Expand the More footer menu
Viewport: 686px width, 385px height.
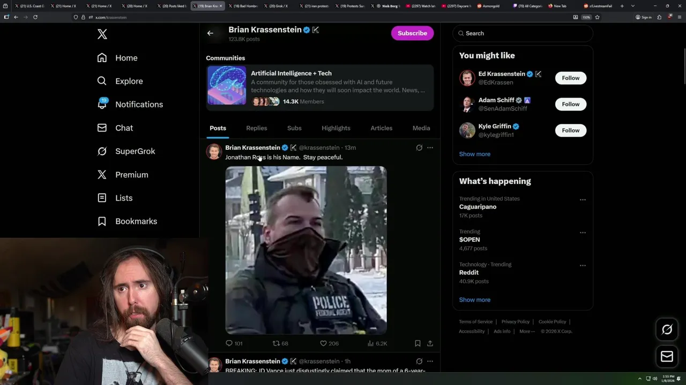pos(527,332)
